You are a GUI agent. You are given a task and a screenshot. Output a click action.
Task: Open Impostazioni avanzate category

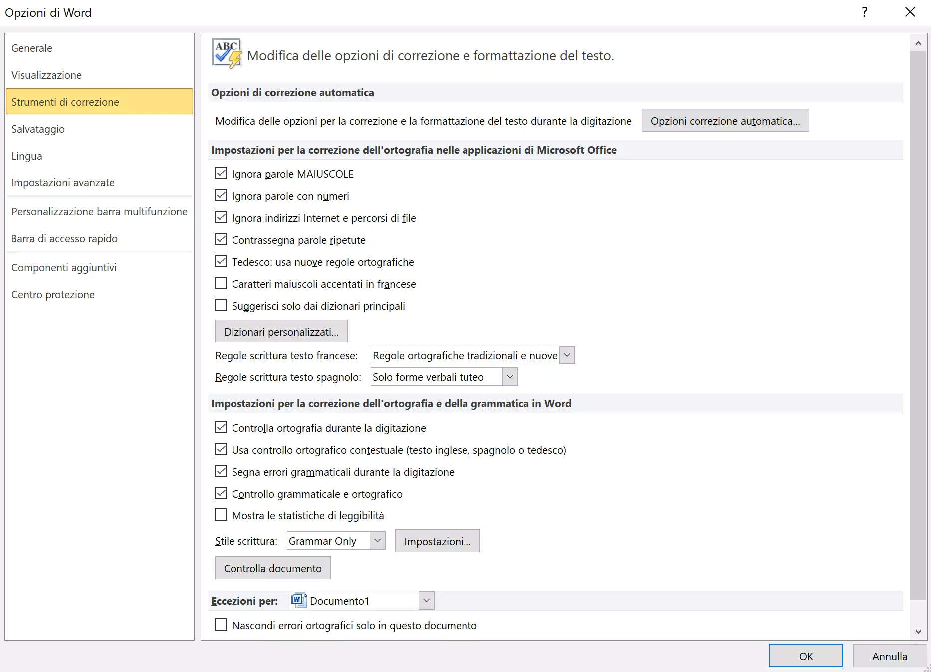pos(100,182)
